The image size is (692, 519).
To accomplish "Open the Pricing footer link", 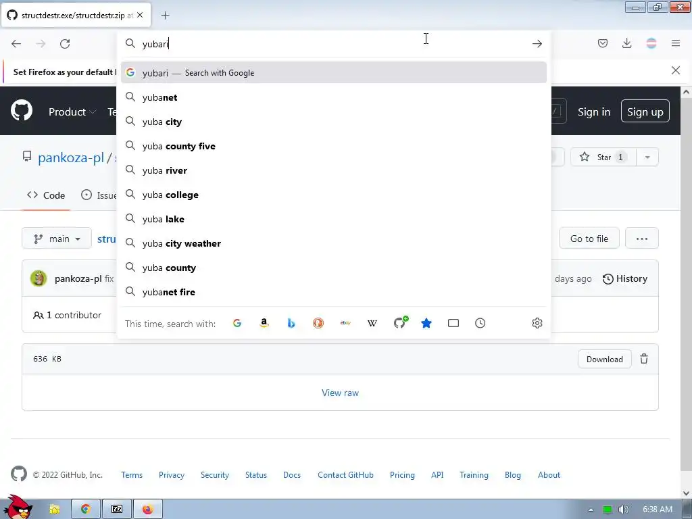I will pos(402,475).
